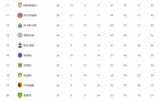Viewport: 163px width, 101px height.
Task: Click the Watford club crest
Action: 20,85
